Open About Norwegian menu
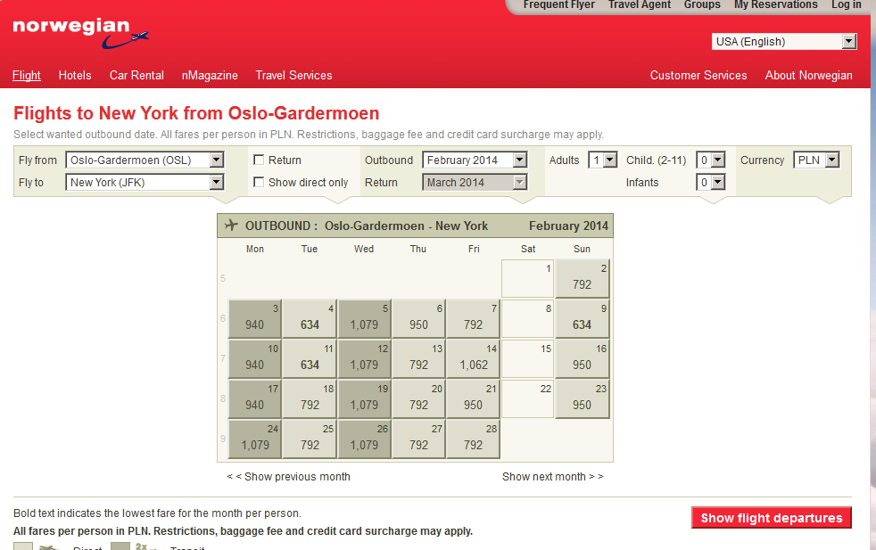The image size is (876, 550). click(808, 75)
